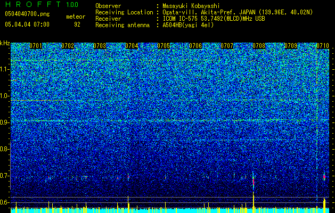Click the A504HB(yagi 4el) antenna text
The width and height of the screenshot is (335, 213).
[188, 25]
